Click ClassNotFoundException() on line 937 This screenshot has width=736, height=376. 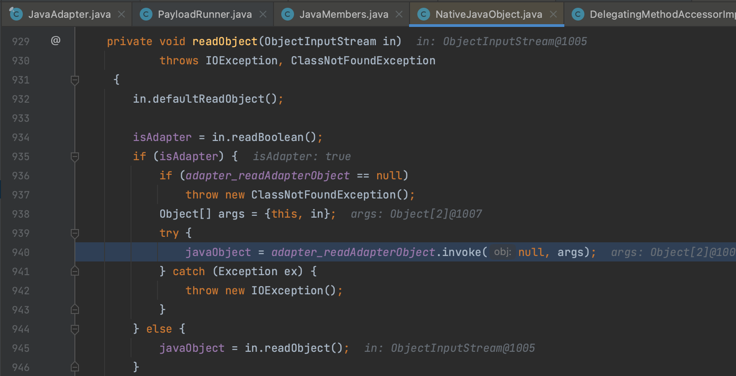click(x=330, y=195)
